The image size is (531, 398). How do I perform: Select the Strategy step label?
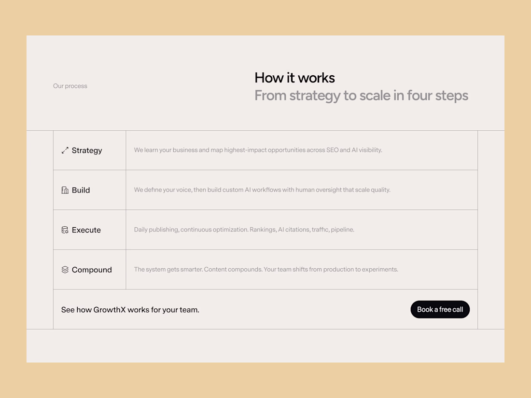click(87, 151)
